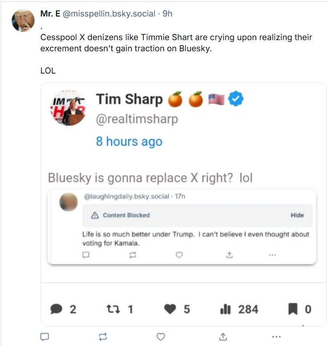Click the retweet icon in the embedded tweet

(x=113, y=309)
